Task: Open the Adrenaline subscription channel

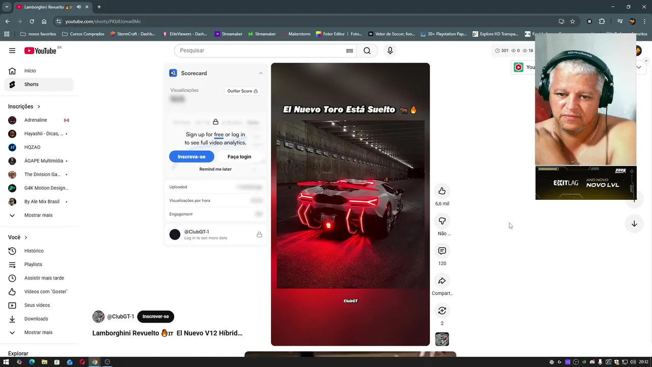Action: point(39,120)
